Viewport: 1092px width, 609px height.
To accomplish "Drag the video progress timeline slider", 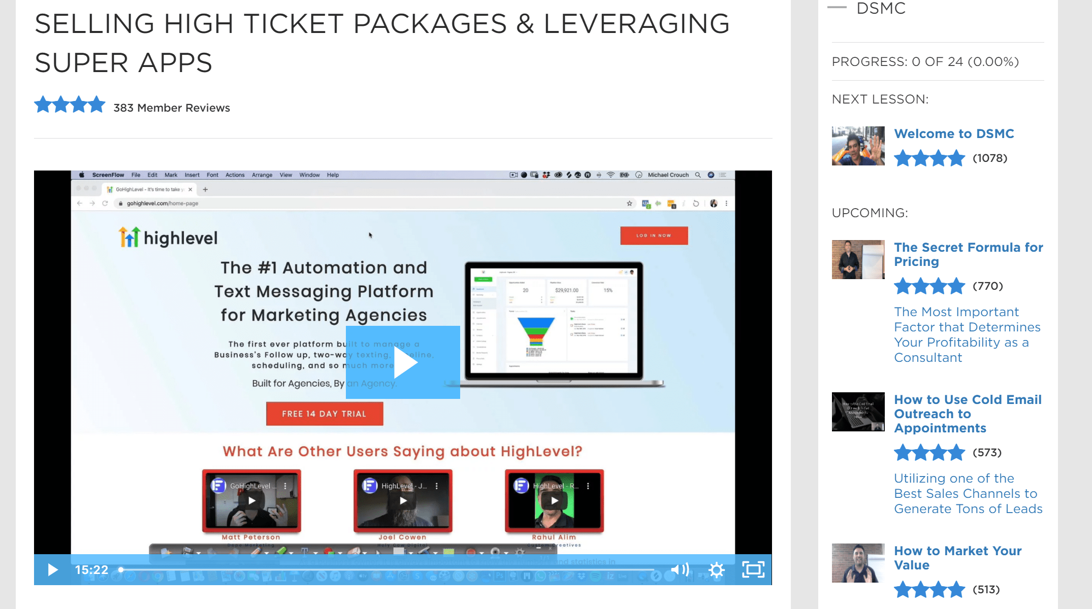I will [x=121, y=570].
